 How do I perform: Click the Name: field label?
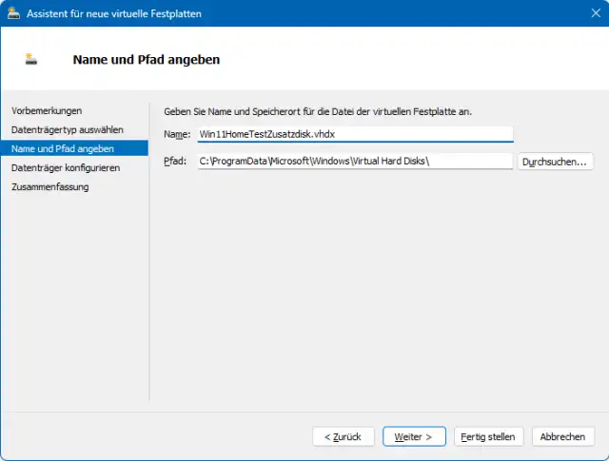click(177, 135)
